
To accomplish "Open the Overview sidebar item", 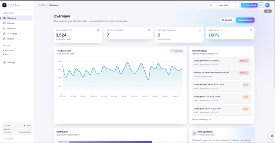I will tap(17, 18).
